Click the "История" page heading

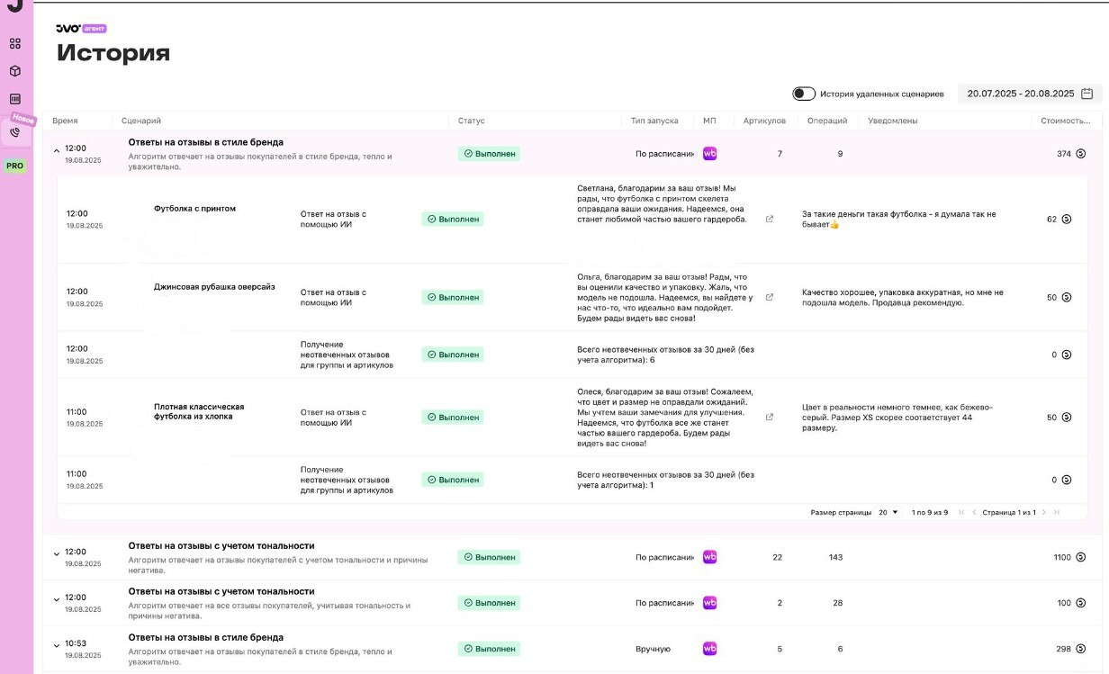point(113,52)
